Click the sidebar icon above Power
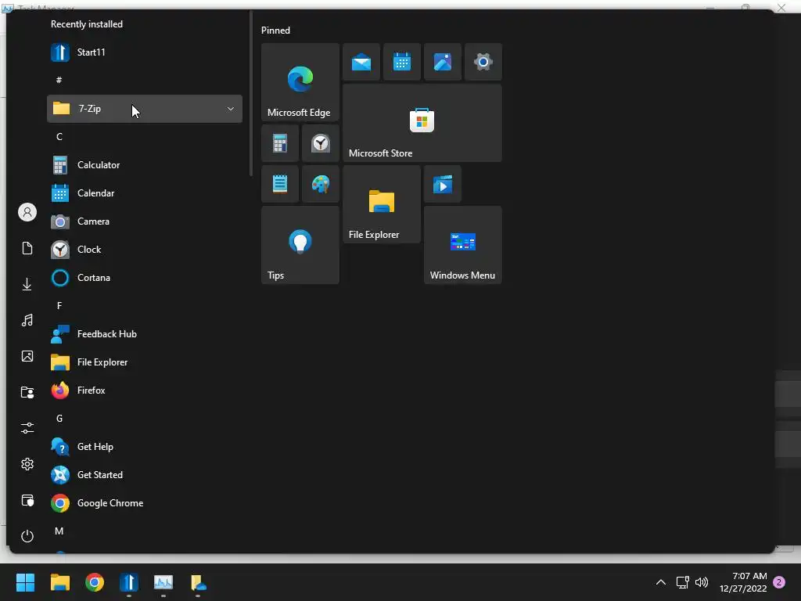Screen dimensions: 801x601 pos(27,500)
